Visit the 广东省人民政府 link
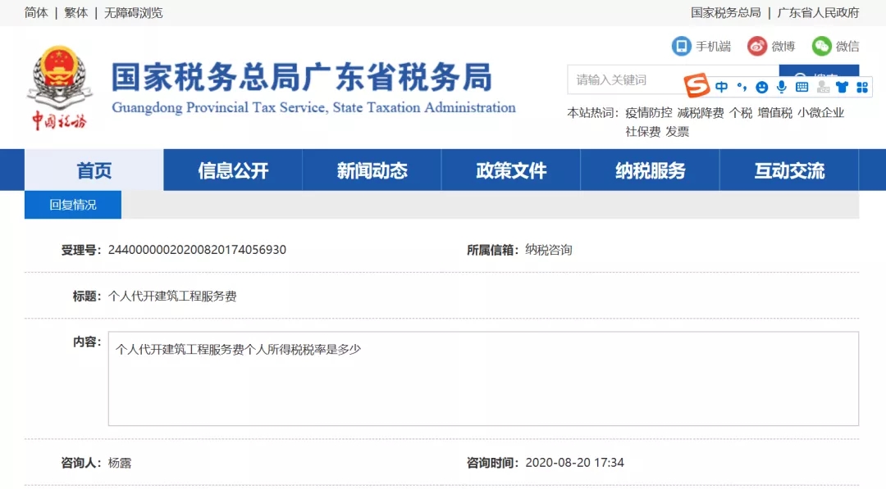 pos(818,12)
